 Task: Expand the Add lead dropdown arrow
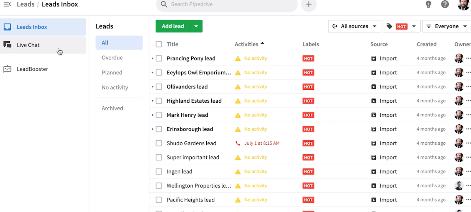[x=196, y=26]
